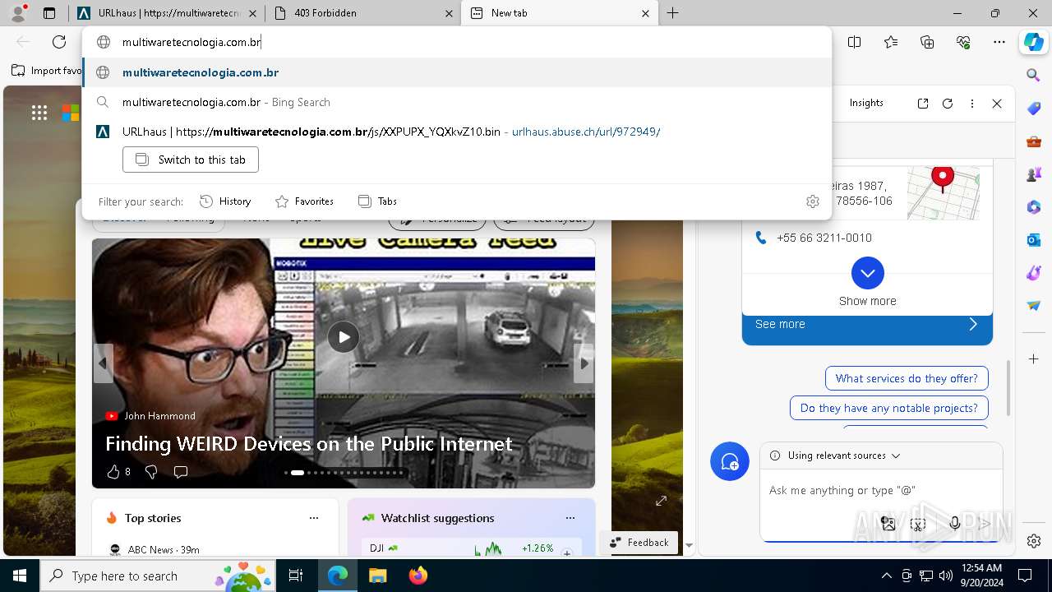Open sidebar settings gear icon
The height and width of the screenshot is (592, 1052).
pos(1034,541)
